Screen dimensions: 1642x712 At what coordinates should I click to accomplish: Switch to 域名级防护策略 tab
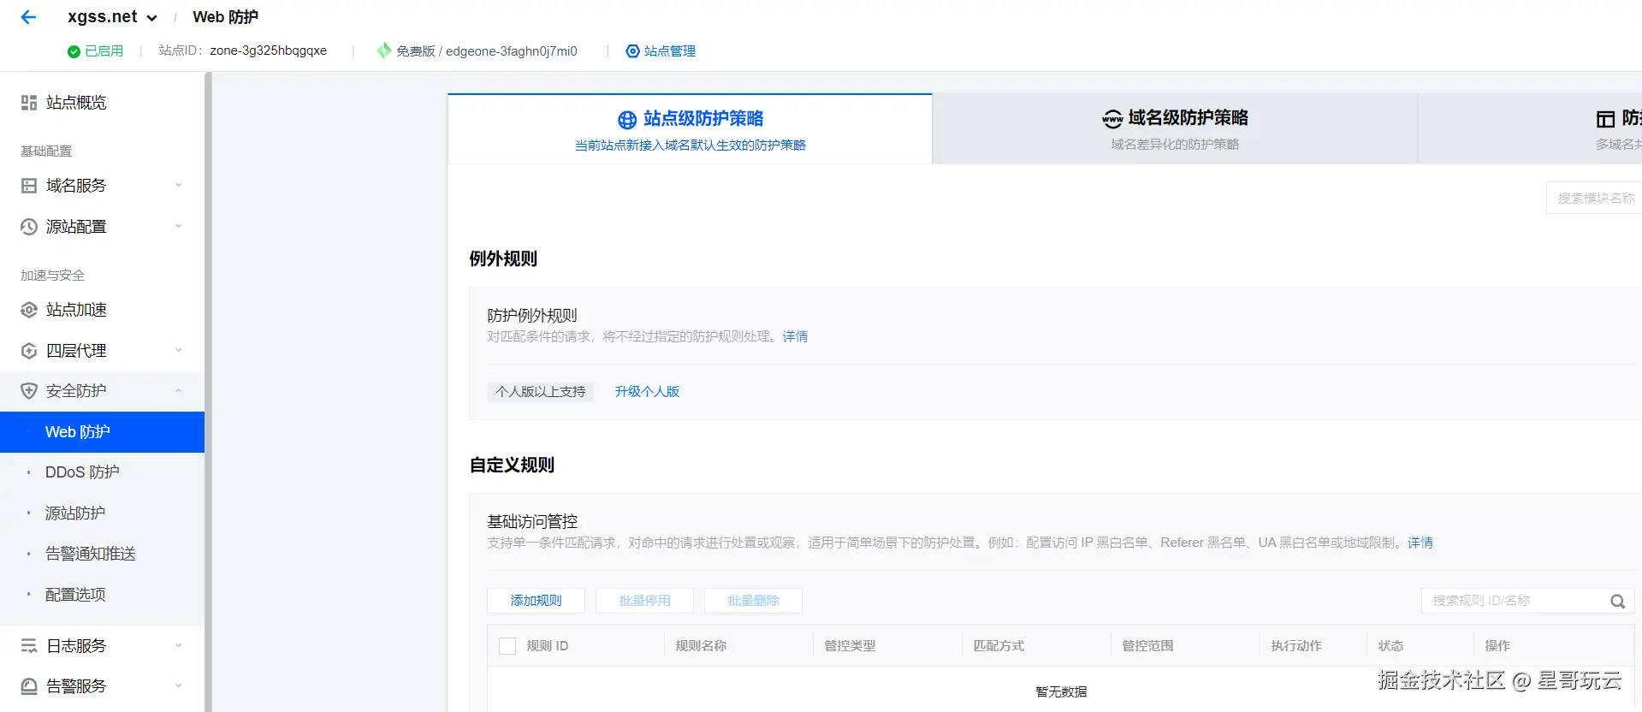click(1175, 129)
